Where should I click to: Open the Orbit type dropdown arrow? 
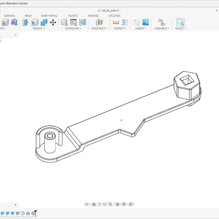click(90, 204)
